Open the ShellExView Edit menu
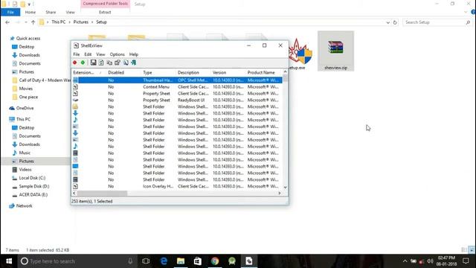The image size is (476, 268). pos(88,54)
